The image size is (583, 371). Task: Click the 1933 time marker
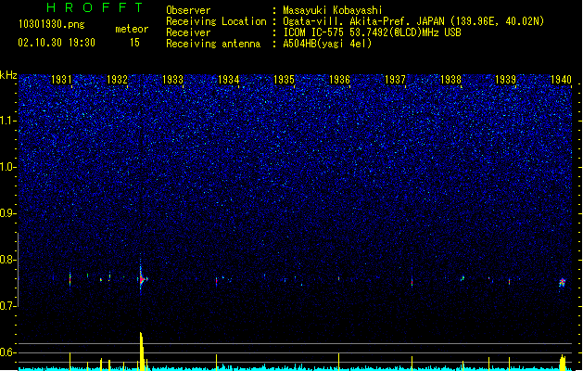pyautogui.click(x=173, y=80)
